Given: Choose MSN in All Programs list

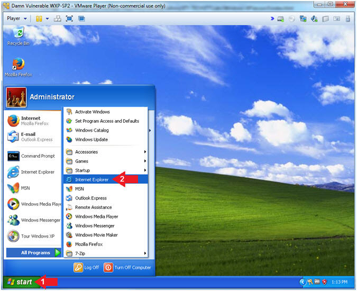Looking at the screenshot, I should [x=106, y=189].
